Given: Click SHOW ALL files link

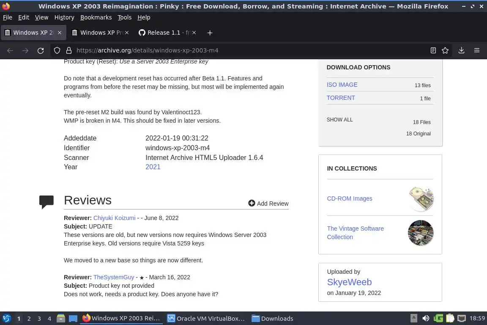Looking at the screenshot, I should [x=339, y=120].
